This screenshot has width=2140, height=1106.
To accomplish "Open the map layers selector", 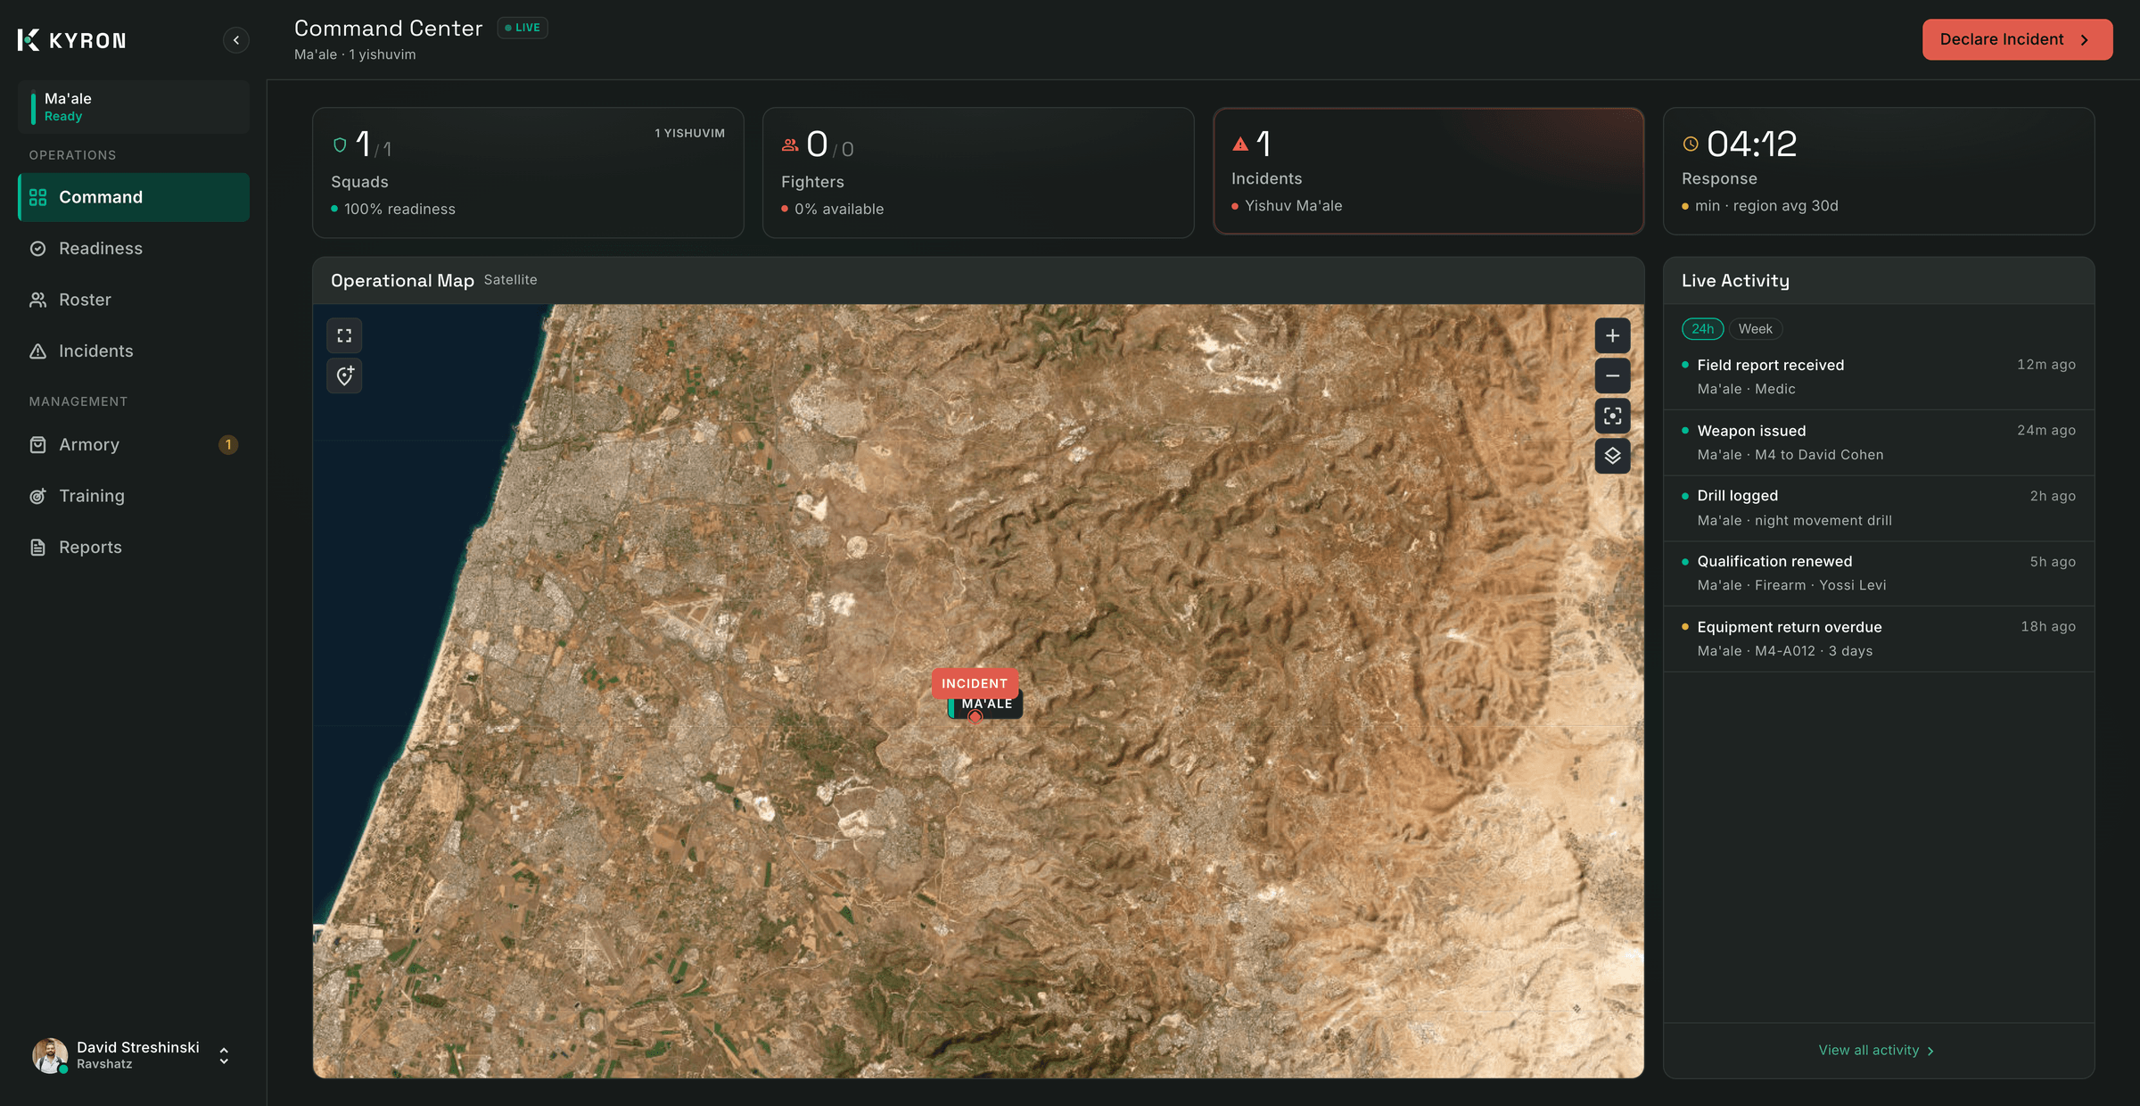I will (x=1612, y=457).
